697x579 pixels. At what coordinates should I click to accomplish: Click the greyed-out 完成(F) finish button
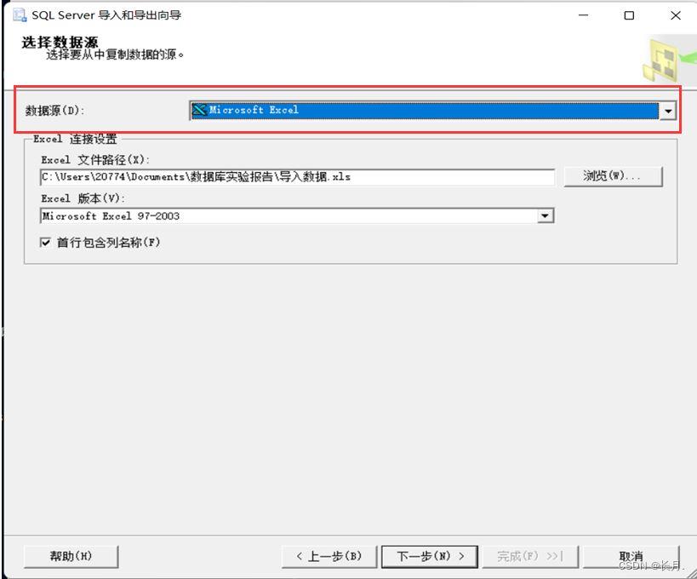pyautogui.click(x=530, y=556)
